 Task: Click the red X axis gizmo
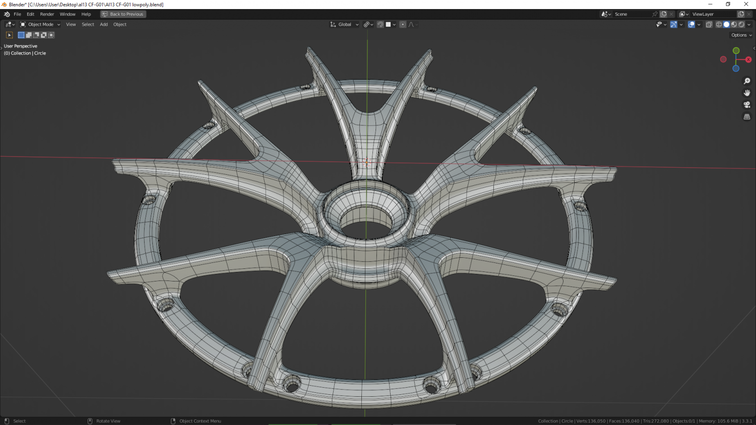pyautogui.click(x=748, y=59)
